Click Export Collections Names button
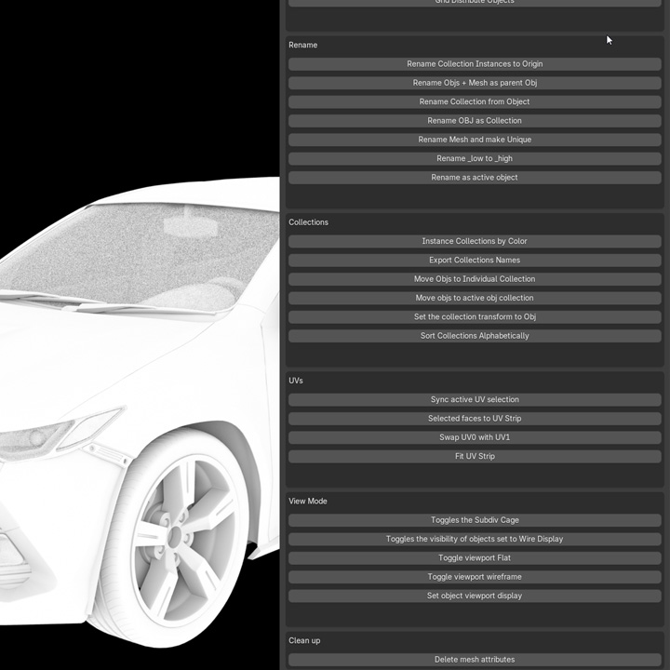This screenshot has width=670, height=670. pos(475,261)
